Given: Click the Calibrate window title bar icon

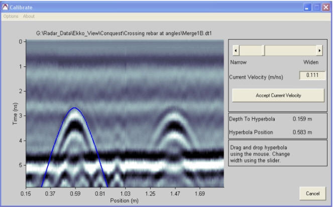Looking at the screenshot, I should coord(5,7).
